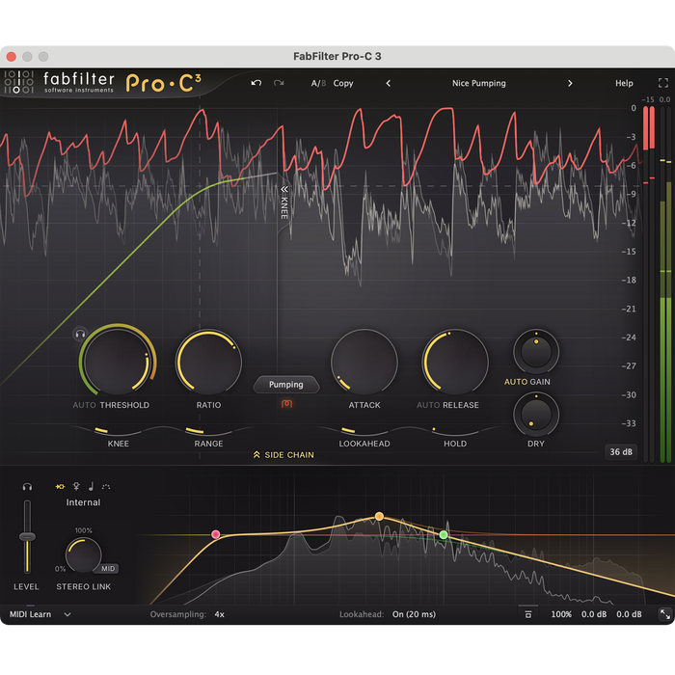Viewport: 675px width, 675px height.
Task: Close the plugin window red button
Action: [12, 56]
